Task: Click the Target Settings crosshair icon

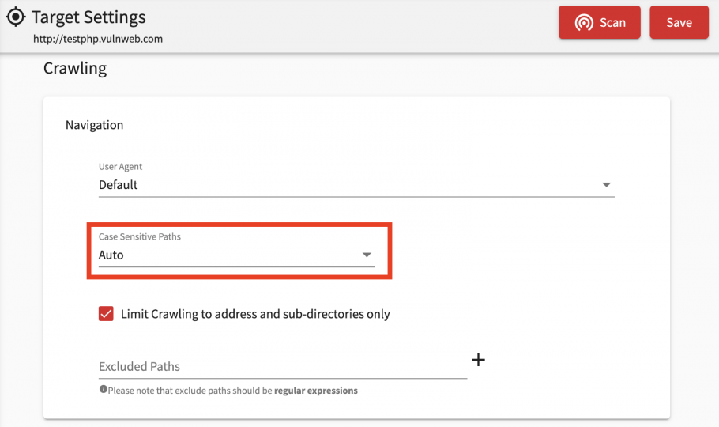Action: (x=16, y=17)
